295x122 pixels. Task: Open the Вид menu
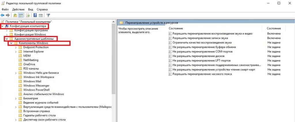tap(31, 9)
